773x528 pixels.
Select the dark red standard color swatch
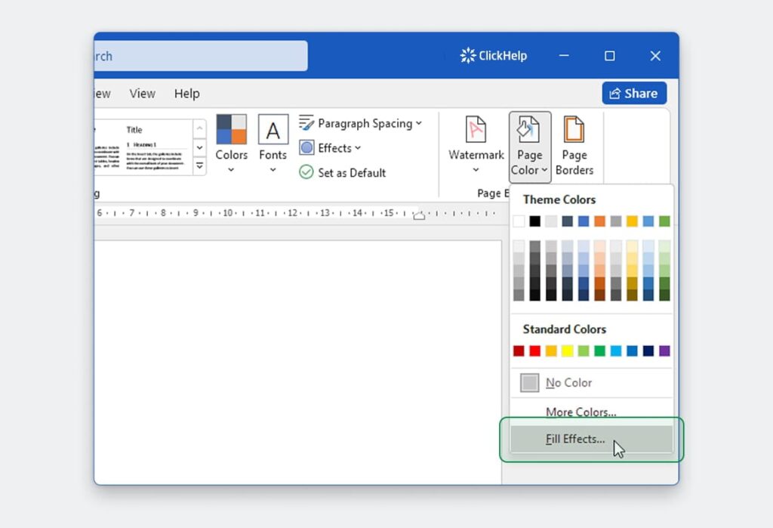click(x=519, y=350)
